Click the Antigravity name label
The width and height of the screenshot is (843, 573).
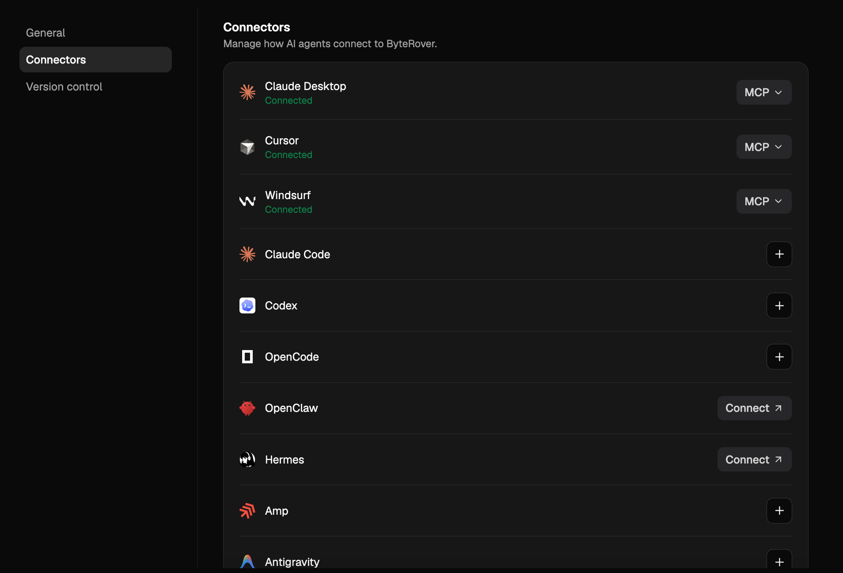(x=292, y=562)
